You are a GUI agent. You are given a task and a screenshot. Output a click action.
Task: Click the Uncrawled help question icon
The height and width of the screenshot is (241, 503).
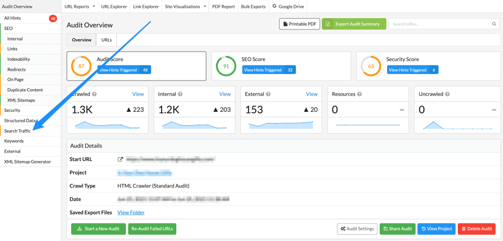[447, 94]
